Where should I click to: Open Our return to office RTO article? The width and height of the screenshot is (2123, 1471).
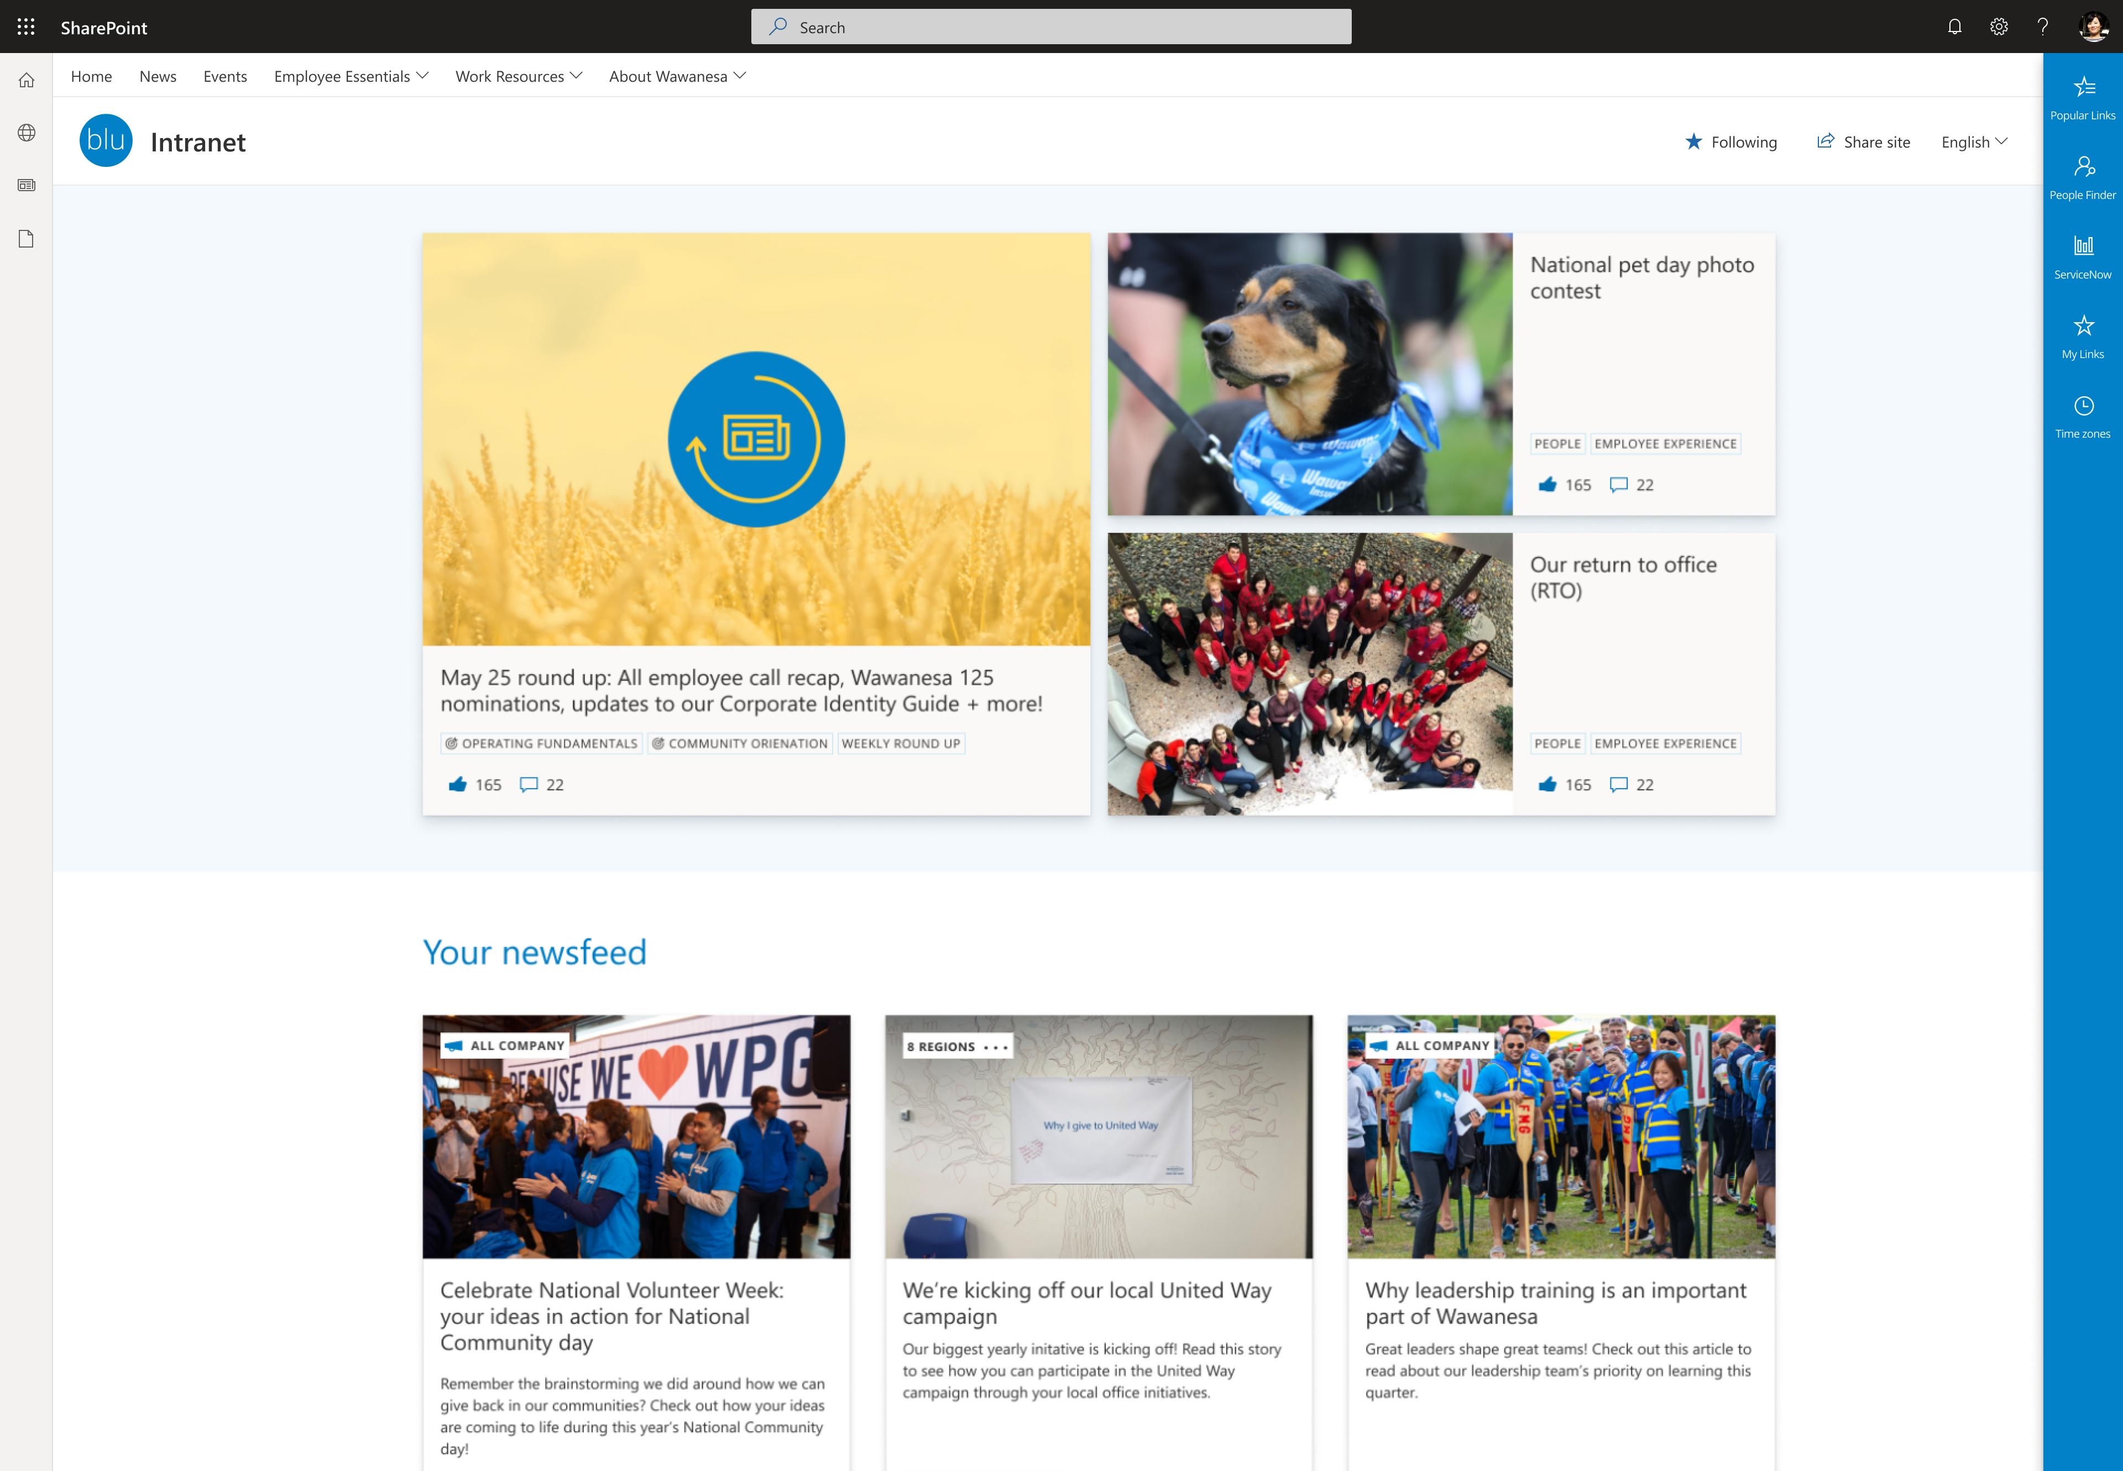(x=1623, y=576)
